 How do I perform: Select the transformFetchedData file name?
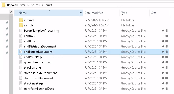coord(39,89)
